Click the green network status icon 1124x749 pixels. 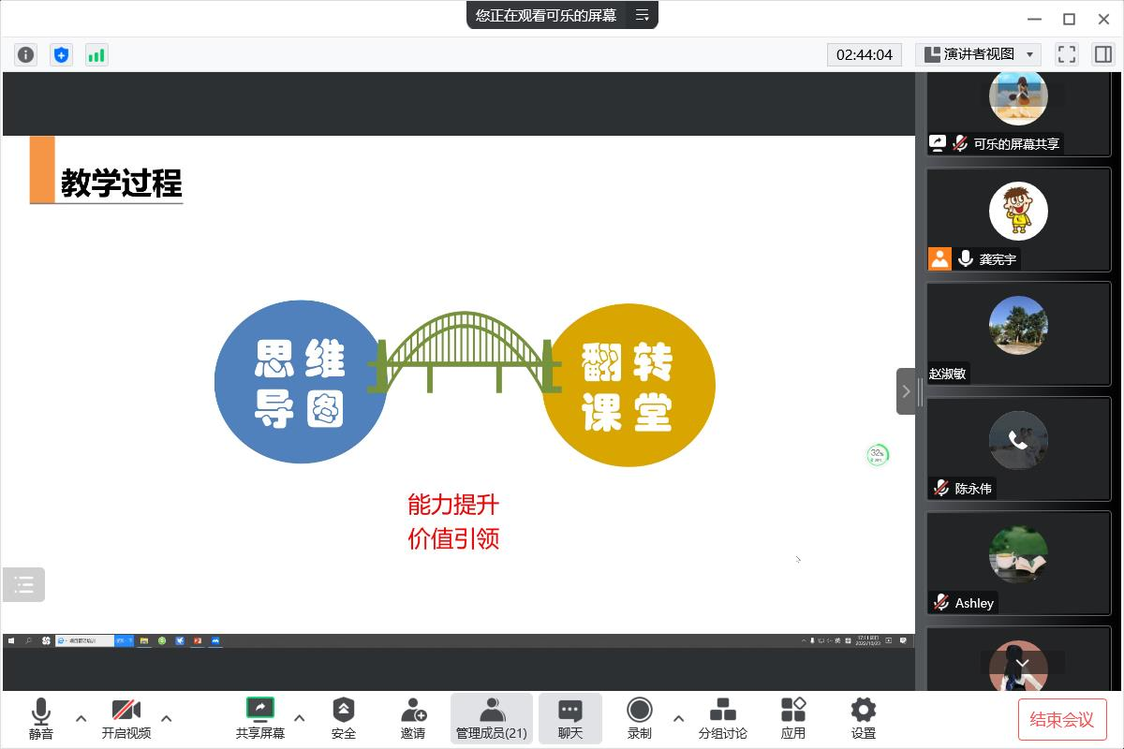click(96, 54)
